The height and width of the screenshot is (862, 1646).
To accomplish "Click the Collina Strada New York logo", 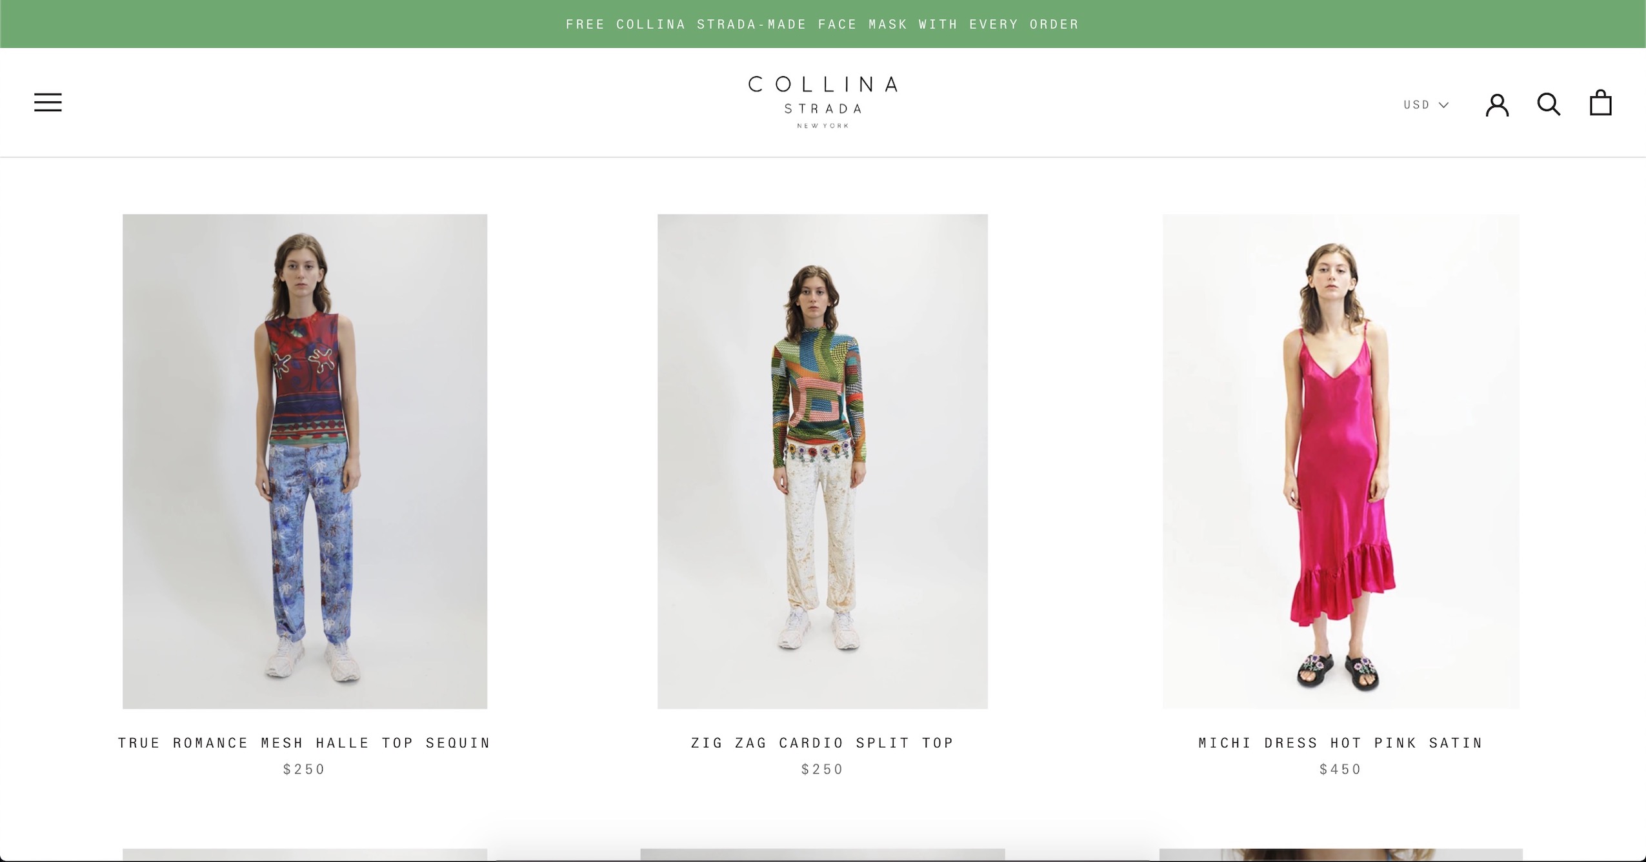I will (823, 102).
